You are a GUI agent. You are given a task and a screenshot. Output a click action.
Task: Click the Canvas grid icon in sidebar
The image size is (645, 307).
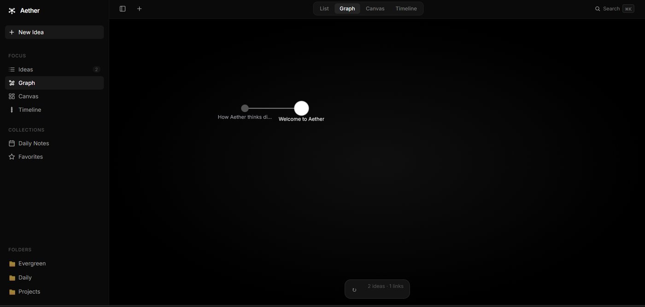click(x=12, y=97)
